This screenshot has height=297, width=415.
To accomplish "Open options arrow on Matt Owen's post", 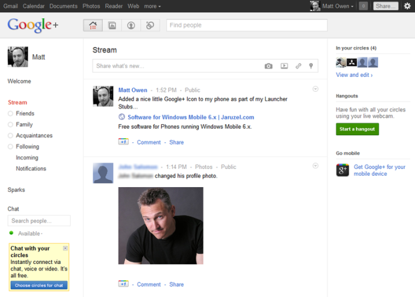I will (315, 89).
